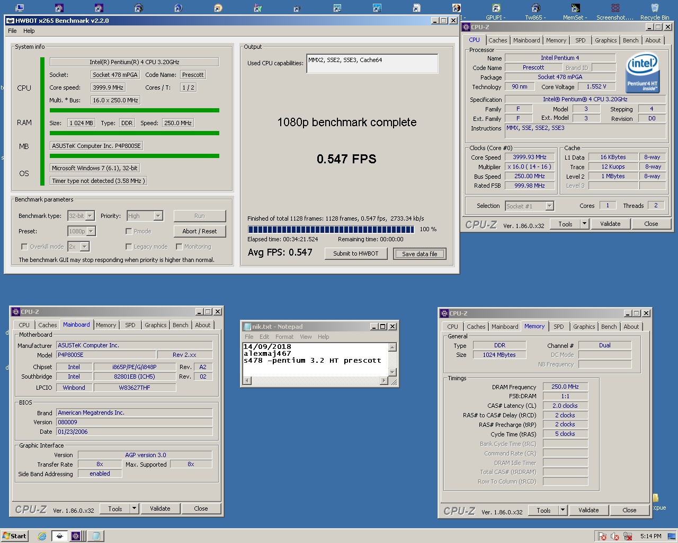This screenshot has width=678, height=543.
Task: Click the Notepad horizontal scrollbar right arrow
Action: point(384,381)
